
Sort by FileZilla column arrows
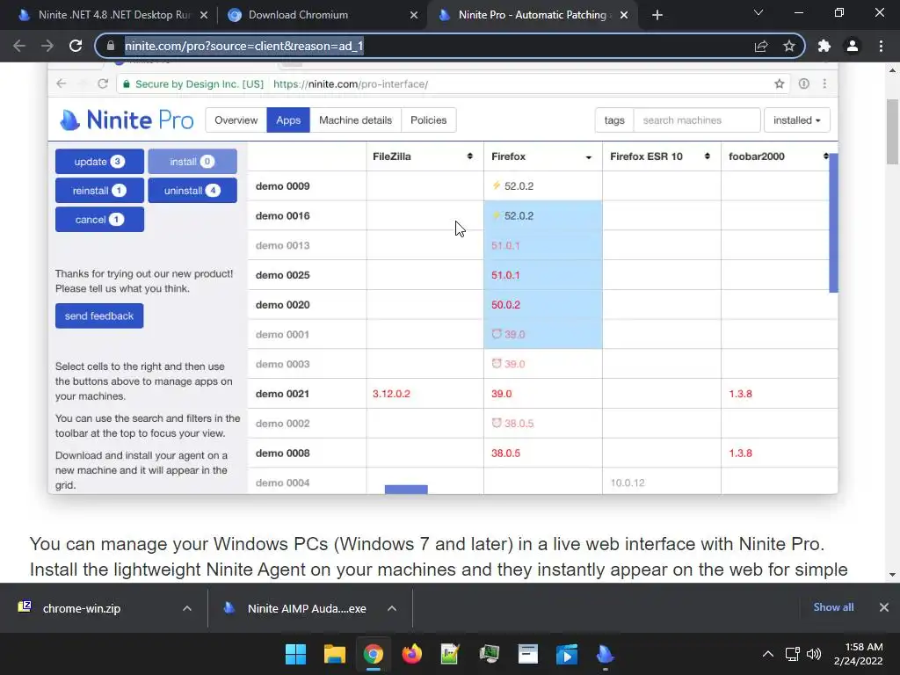(x=469, y=156)
